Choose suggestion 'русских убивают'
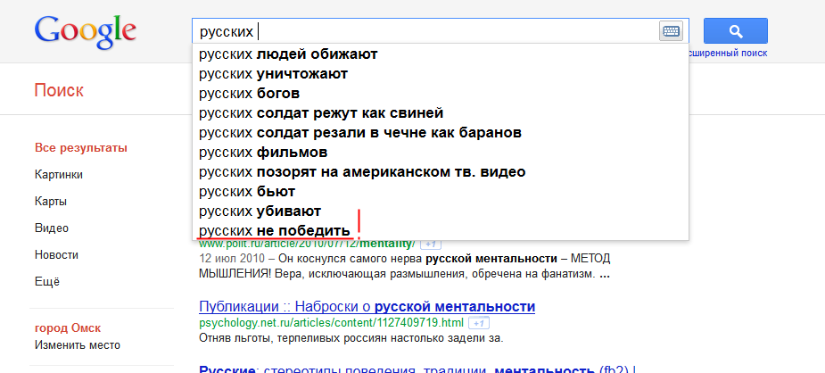Image resolution: width=825 pixels, height=373 pixels. point(441,211)
